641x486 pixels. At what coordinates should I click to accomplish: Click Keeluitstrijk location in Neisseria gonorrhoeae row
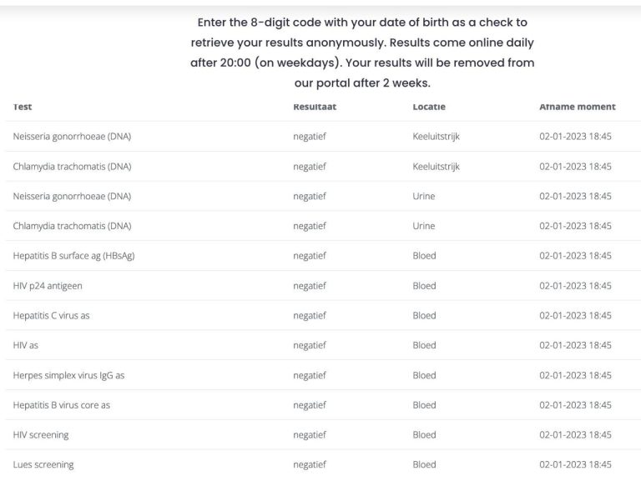(x=437, y=137)
